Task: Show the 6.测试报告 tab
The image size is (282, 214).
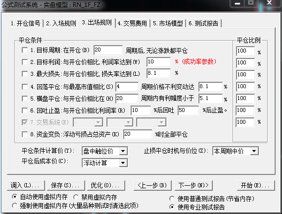Action: click(x=204, y=23)
